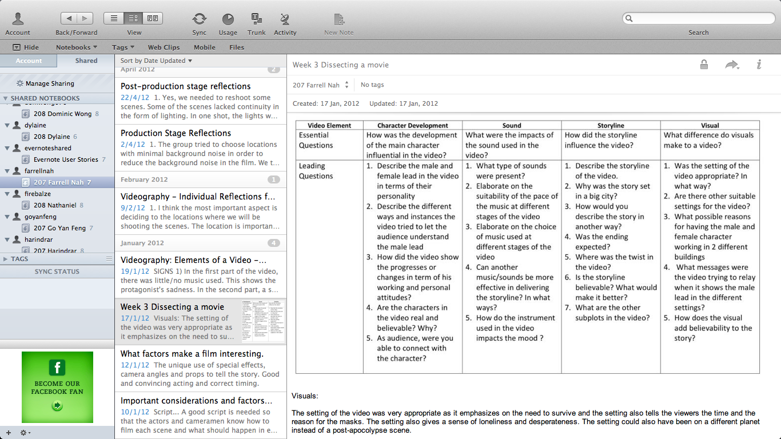Viewport: 781px width, 439px height.
Task: Go back with the left arrow button
Action: coord(69,19)
